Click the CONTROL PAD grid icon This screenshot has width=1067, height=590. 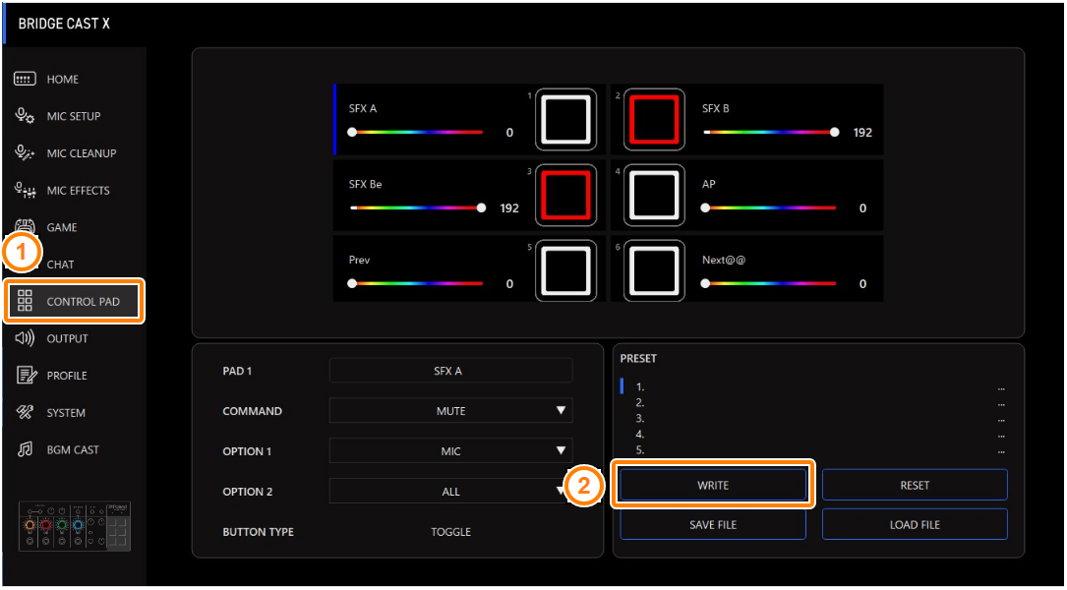(25, 301)
